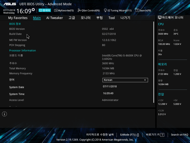Open Qfan Control(F6)
This screenshot has height=143, width=190.
click(89, 11)
